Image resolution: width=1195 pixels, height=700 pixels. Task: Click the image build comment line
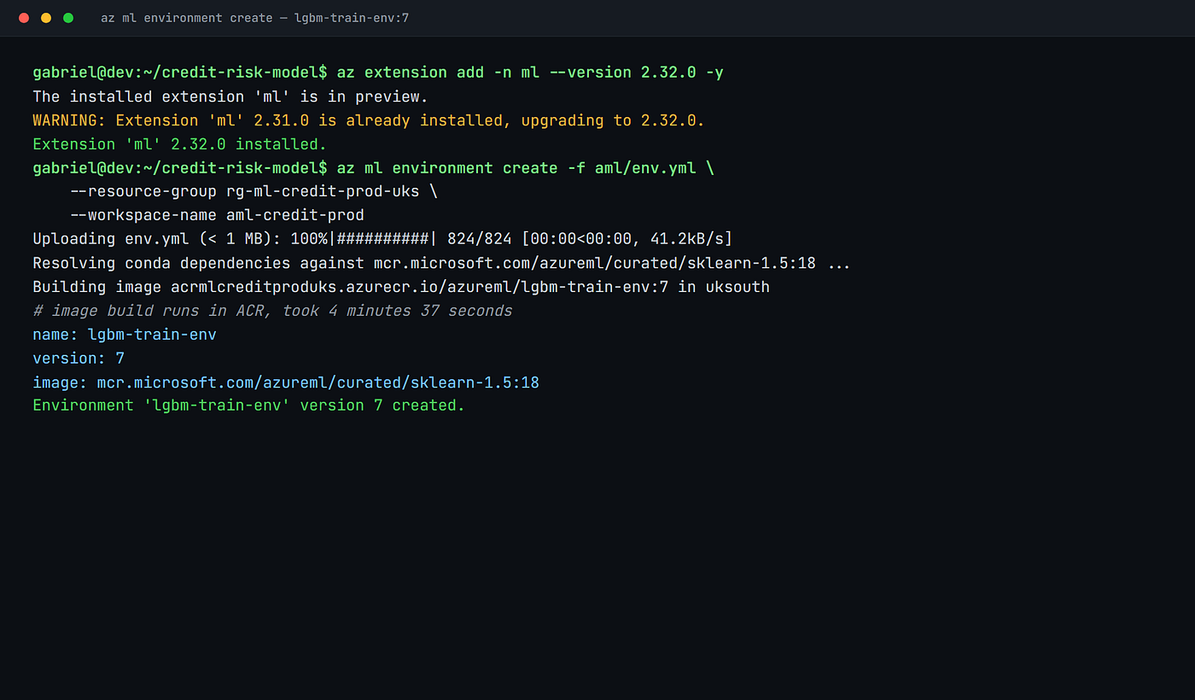pyautogui.click(x=272, y=311)
